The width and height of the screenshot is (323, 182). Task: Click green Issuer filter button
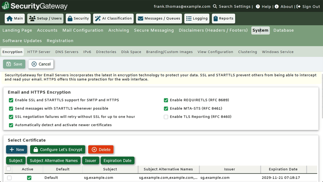(91, 161)
